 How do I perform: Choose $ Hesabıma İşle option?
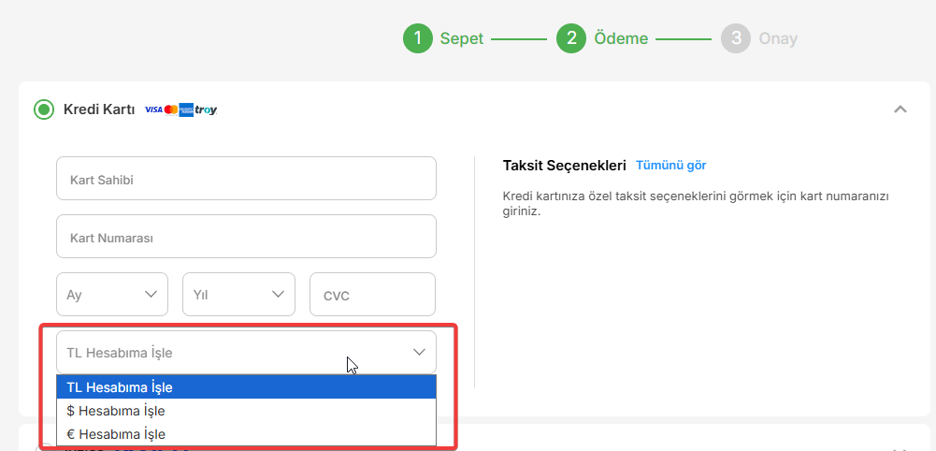click(x=246, y=411)
